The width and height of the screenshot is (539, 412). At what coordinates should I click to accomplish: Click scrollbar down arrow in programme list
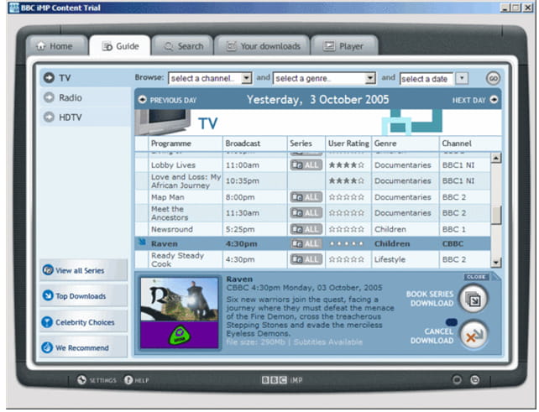click(495, 263)
